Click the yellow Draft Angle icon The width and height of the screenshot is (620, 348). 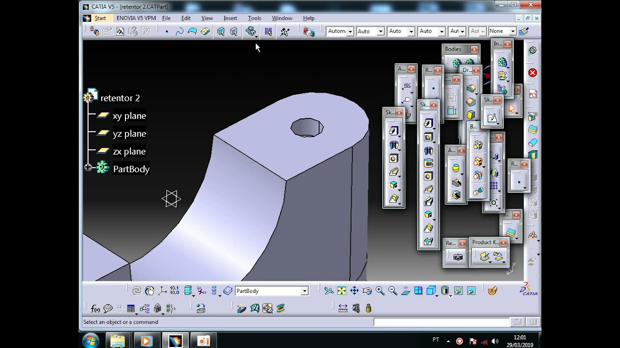[x=470, y=115]
